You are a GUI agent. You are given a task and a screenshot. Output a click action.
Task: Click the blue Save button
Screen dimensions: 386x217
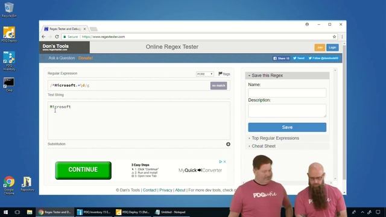[287, 127]
